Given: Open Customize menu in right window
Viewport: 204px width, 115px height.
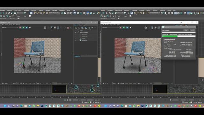Looking at the screenshot, I should click(134, 10).
